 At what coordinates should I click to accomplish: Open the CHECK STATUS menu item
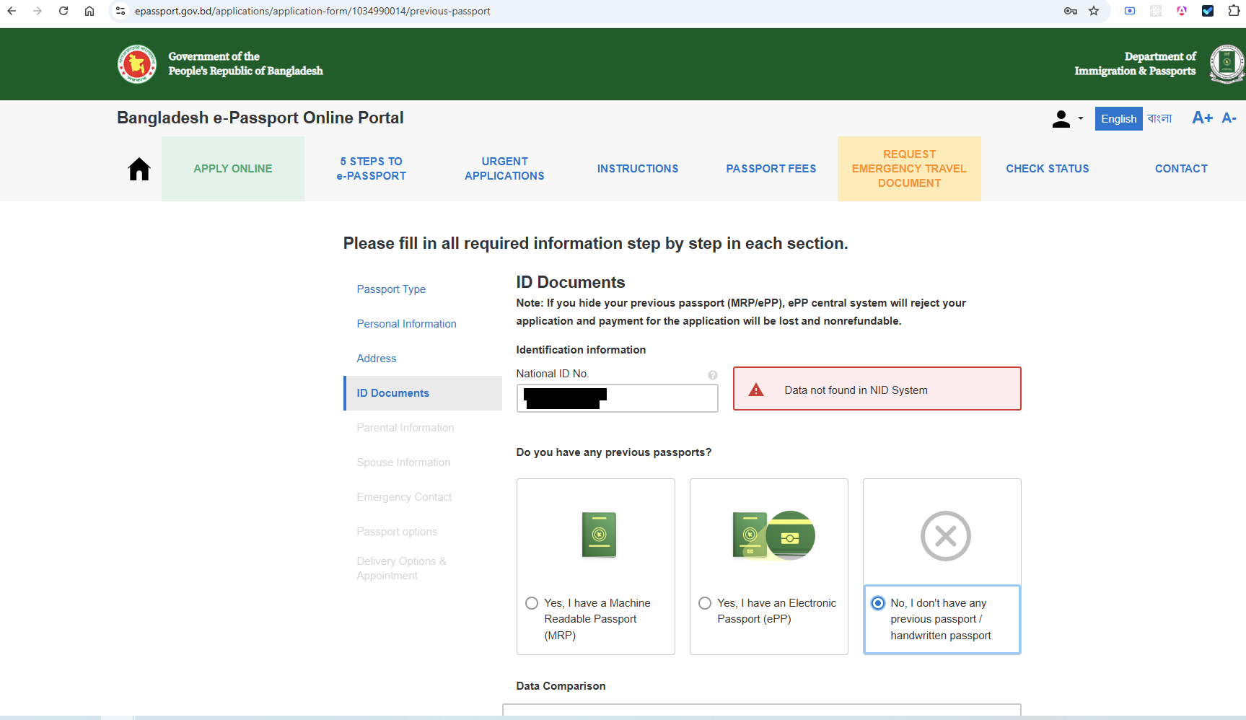coord(1048,169)
